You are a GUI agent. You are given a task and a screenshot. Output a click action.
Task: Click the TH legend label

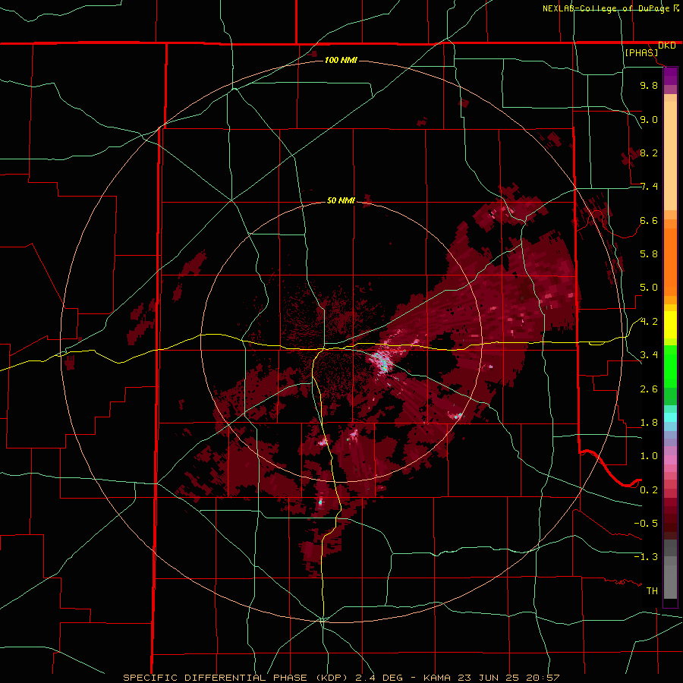(652, 591)
